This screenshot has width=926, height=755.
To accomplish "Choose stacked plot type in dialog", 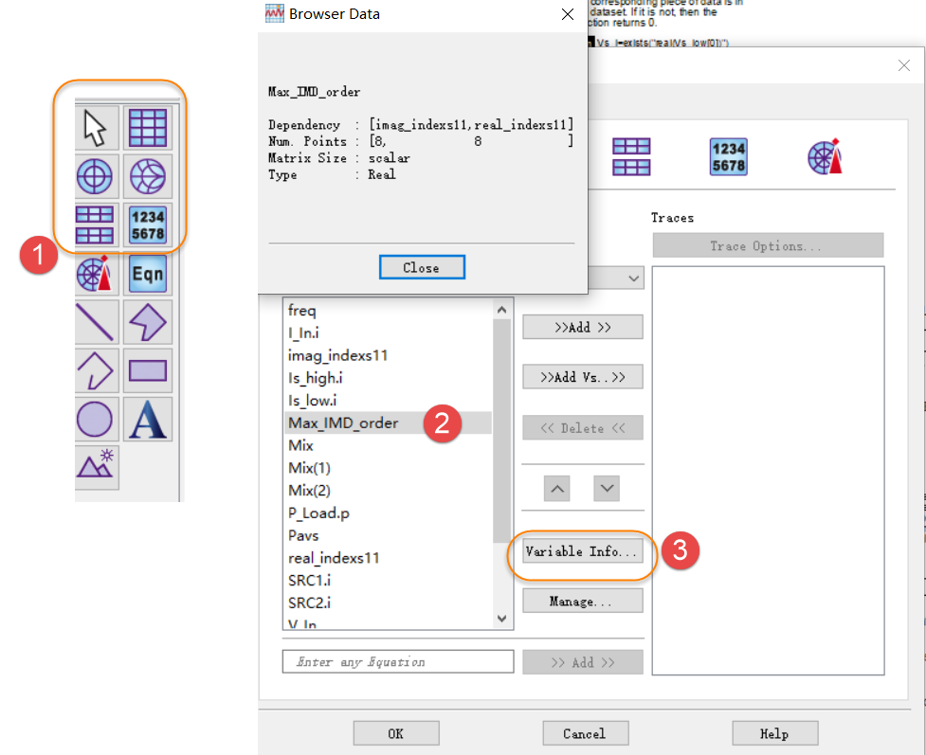I will click(631, 156).
